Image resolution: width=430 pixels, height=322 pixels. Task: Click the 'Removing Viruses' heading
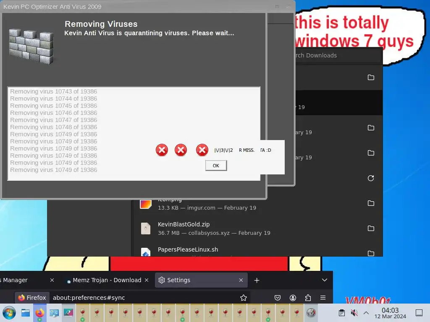[101, 24]
